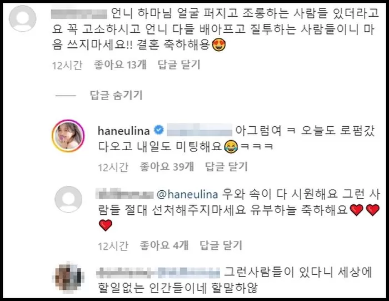Click the blurred username before @haneulina

pos(124,194)
